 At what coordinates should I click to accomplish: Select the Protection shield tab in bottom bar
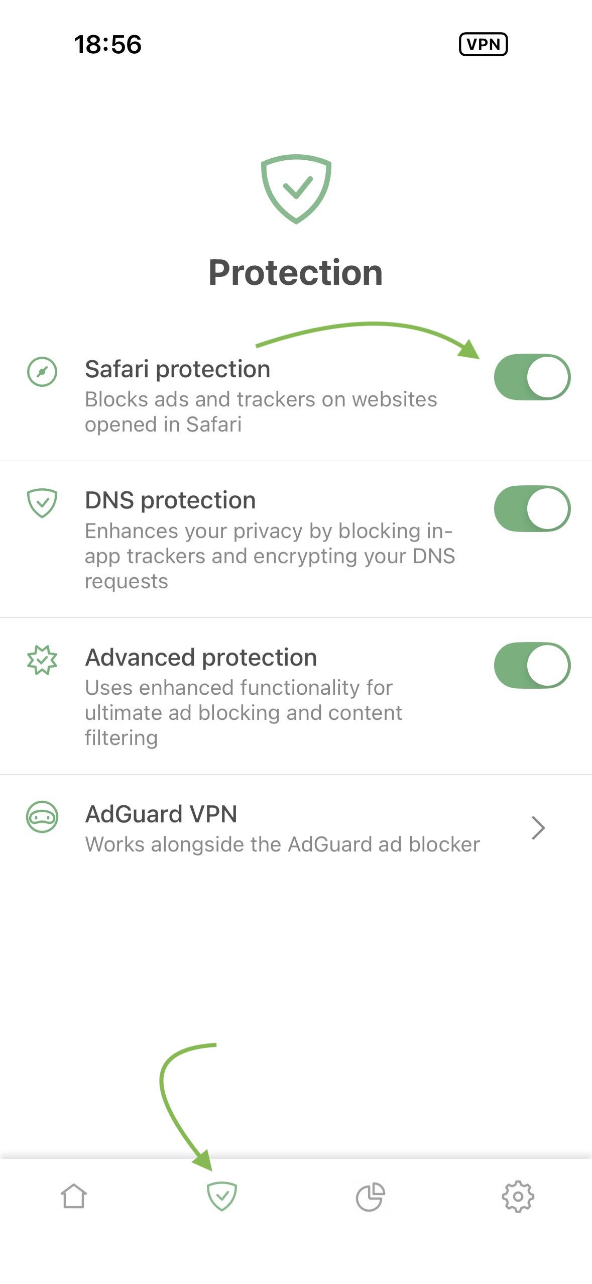pos(222,1196)
